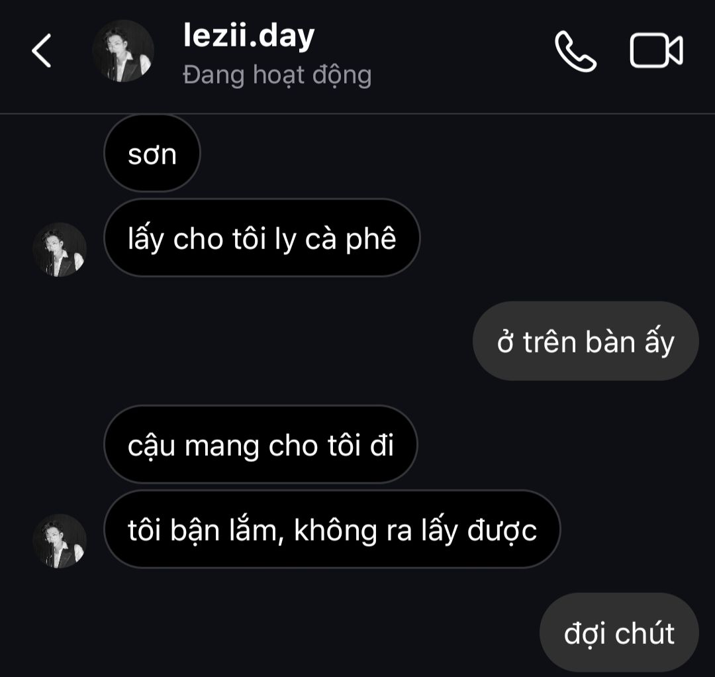Tap the avatar beside the cà phê message

(60, 250)
